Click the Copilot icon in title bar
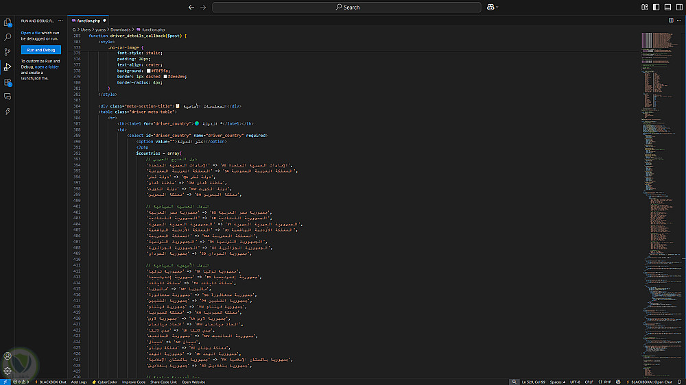This screenshot has width=686, height=385. coord(490,7)
